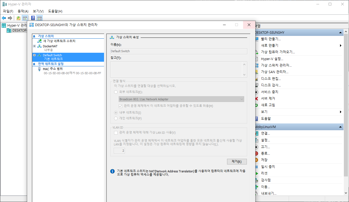This screenshot has height=202, width=349.
Task: Collapse the 전역 네트워크 설정 section header
Action: [x=34, y=64]
